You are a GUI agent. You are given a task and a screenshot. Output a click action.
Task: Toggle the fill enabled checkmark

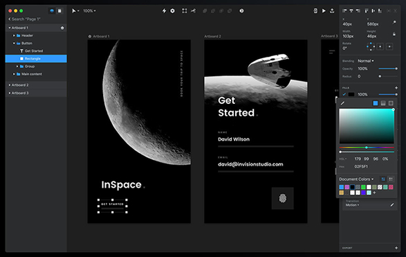[x=344, y=94]
